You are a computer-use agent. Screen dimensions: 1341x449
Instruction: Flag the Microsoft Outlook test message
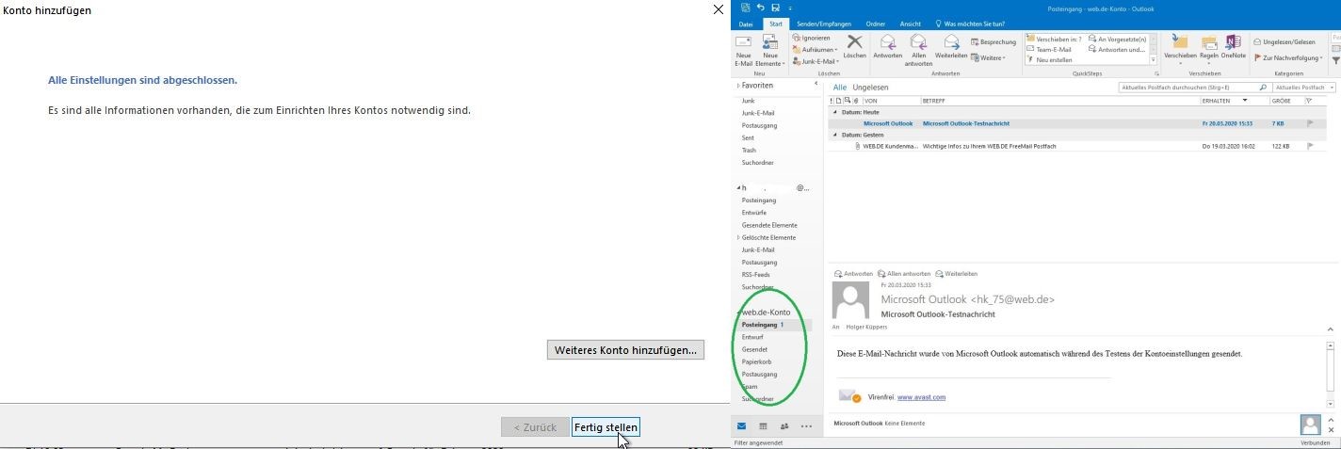pyautogui.click(x=1310, y=123)
